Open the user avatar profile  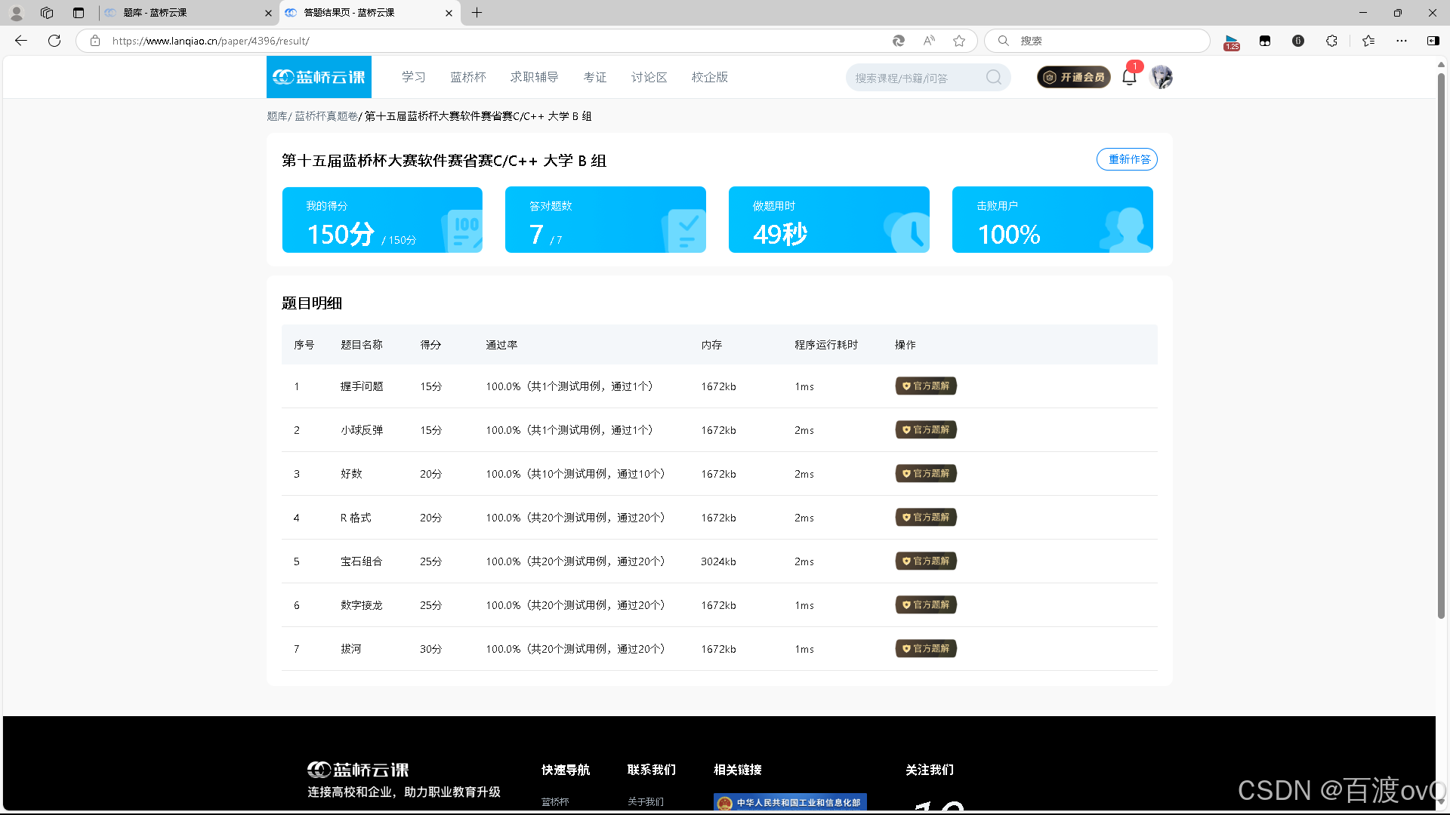[1161, 77]
